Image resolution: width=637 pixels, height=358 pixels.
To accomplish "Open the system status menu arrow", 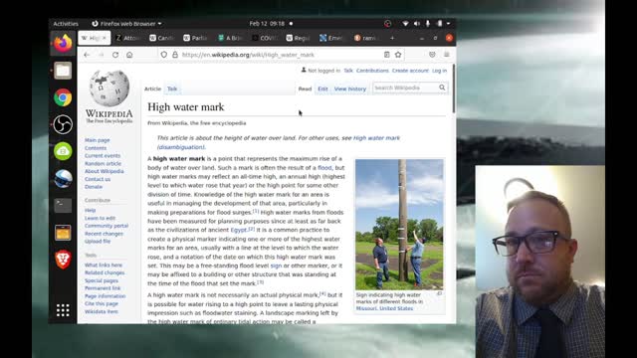I will [x=448, y=24].
